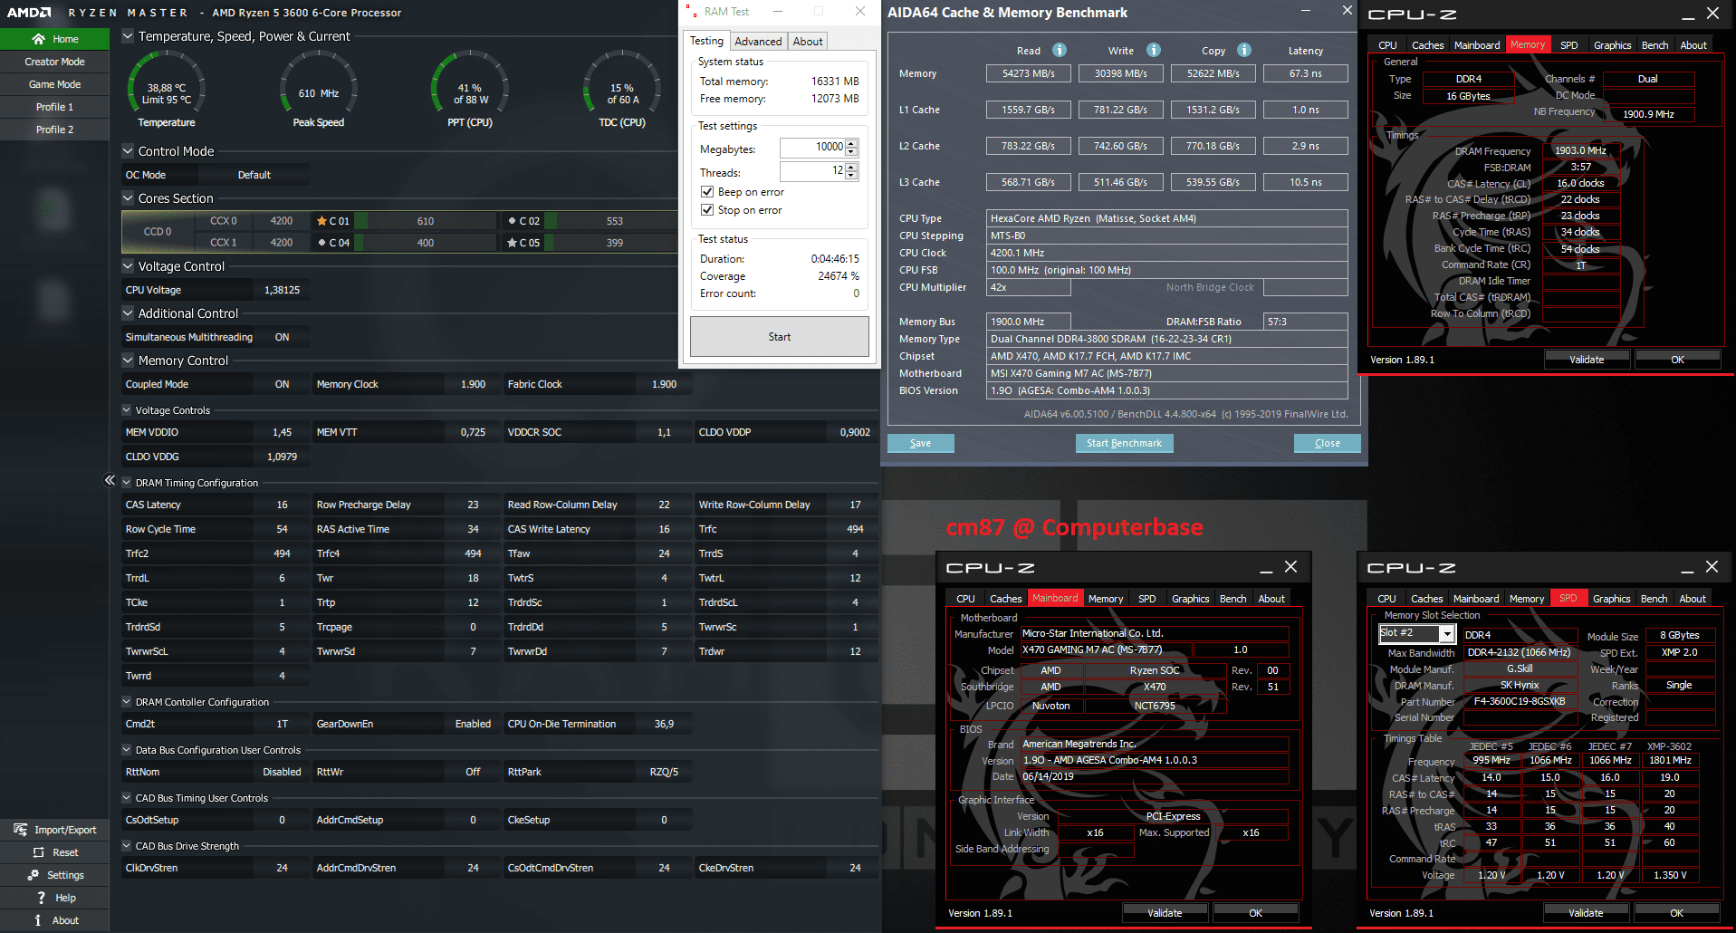Click the Import/Export icon in the sidebar
The height and width of the screenshot is (933, 1736).
pyautogui.click(x=20, y=830)
